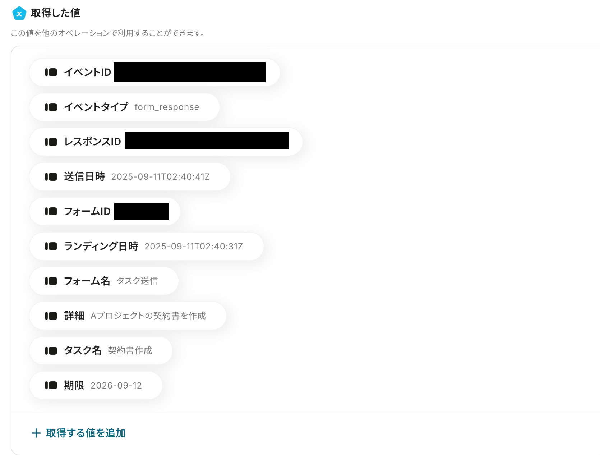Choose the フォーム名 value タスク送信
The width and height of the screenshot is (600, 455).
click(137, 281)
